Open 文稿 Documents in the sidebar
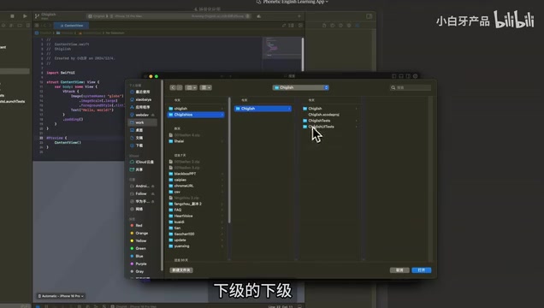This screenshot has height=308, width=544. [x=142, y=138]
